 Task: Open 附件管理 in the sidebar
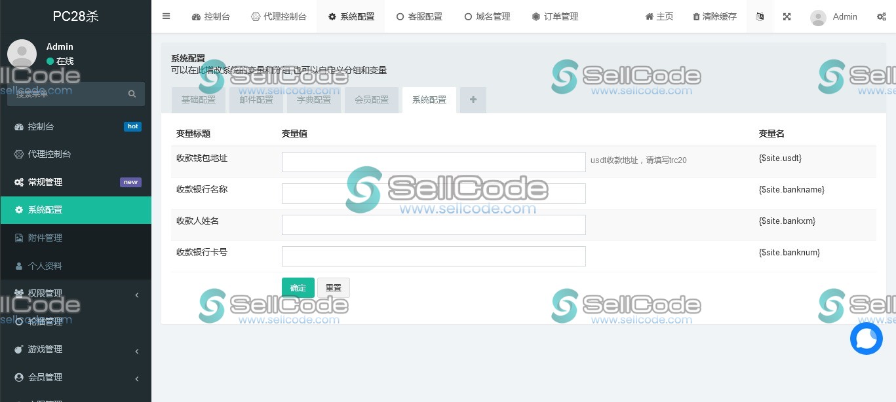pos(75,238)
